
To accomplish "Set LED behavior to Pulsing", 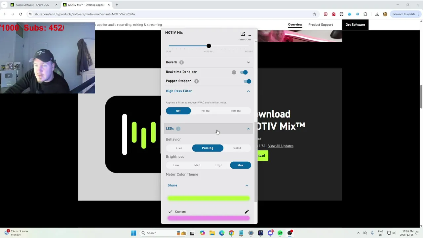I will point(208,148).
